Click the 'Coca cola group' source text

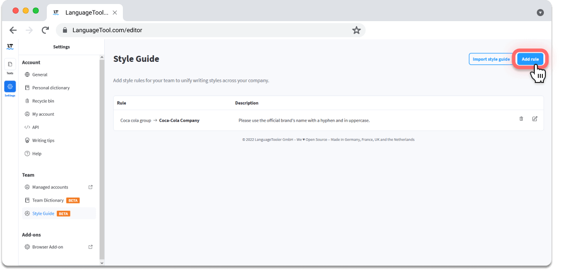point(135,121)
